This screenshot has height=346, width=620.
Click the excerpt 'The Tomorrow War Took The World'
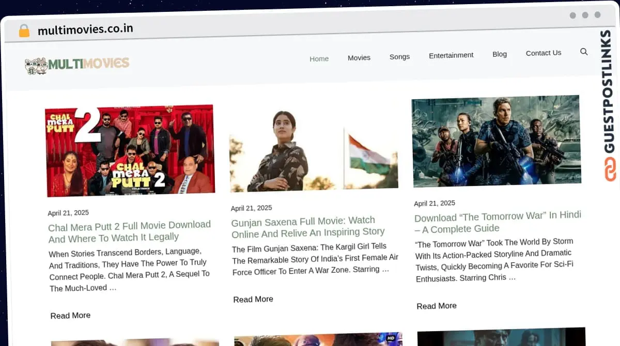494,260
